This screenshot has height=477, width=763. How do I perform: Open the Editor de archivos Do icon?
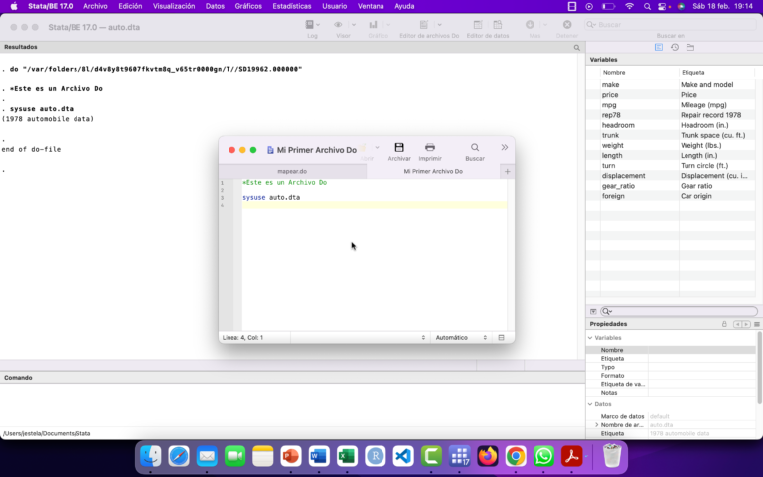(424, 24)
